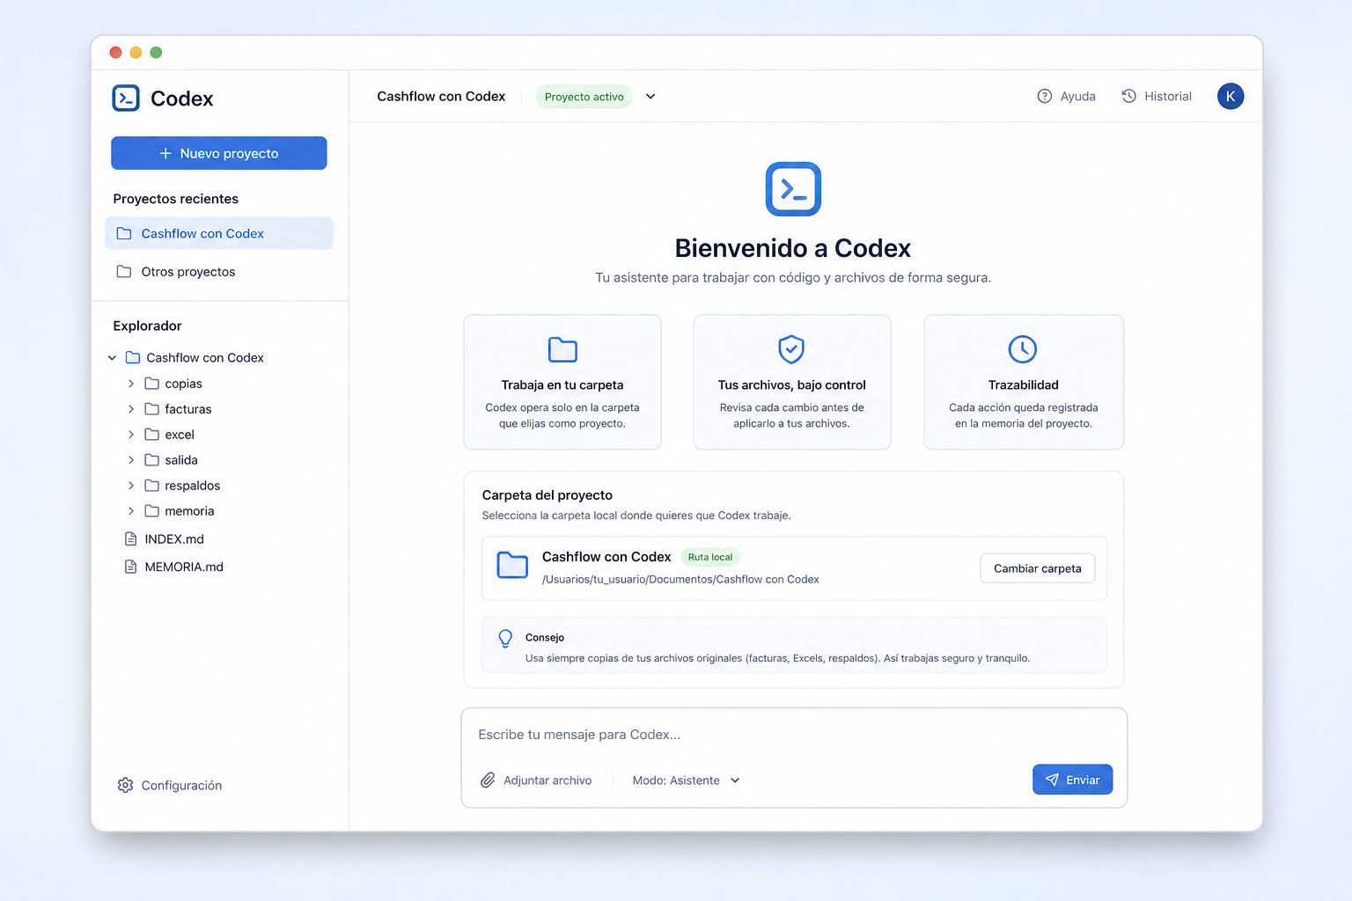Open Configuración in the sidebar
1352x901 pixels.
[170, 785]
